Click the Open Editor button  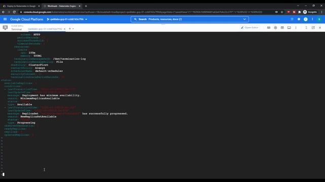250,27
